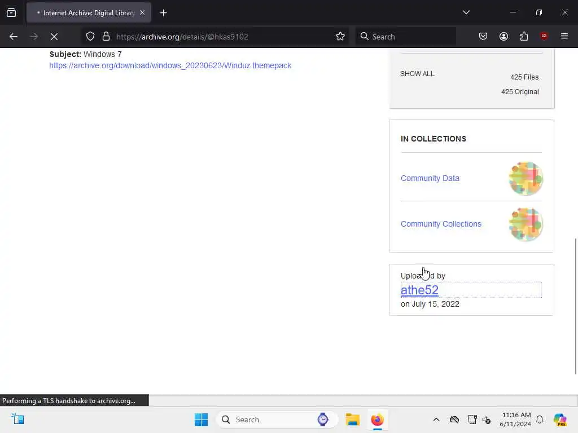Stop loading the page
Image resolution: width=578 pixels, height=433 pixels.
(54, 37)
